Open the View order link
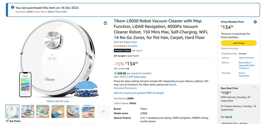The image size is (264, 124). pos(61,12)
